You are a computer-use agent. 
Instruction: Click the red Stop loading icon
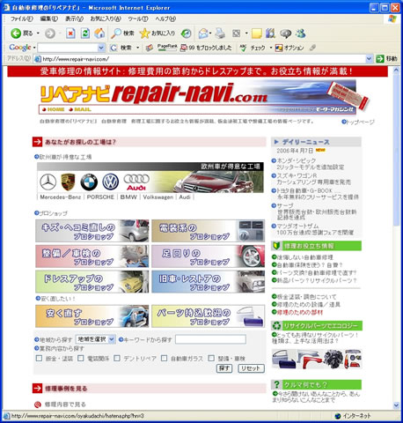click(70, 33)
